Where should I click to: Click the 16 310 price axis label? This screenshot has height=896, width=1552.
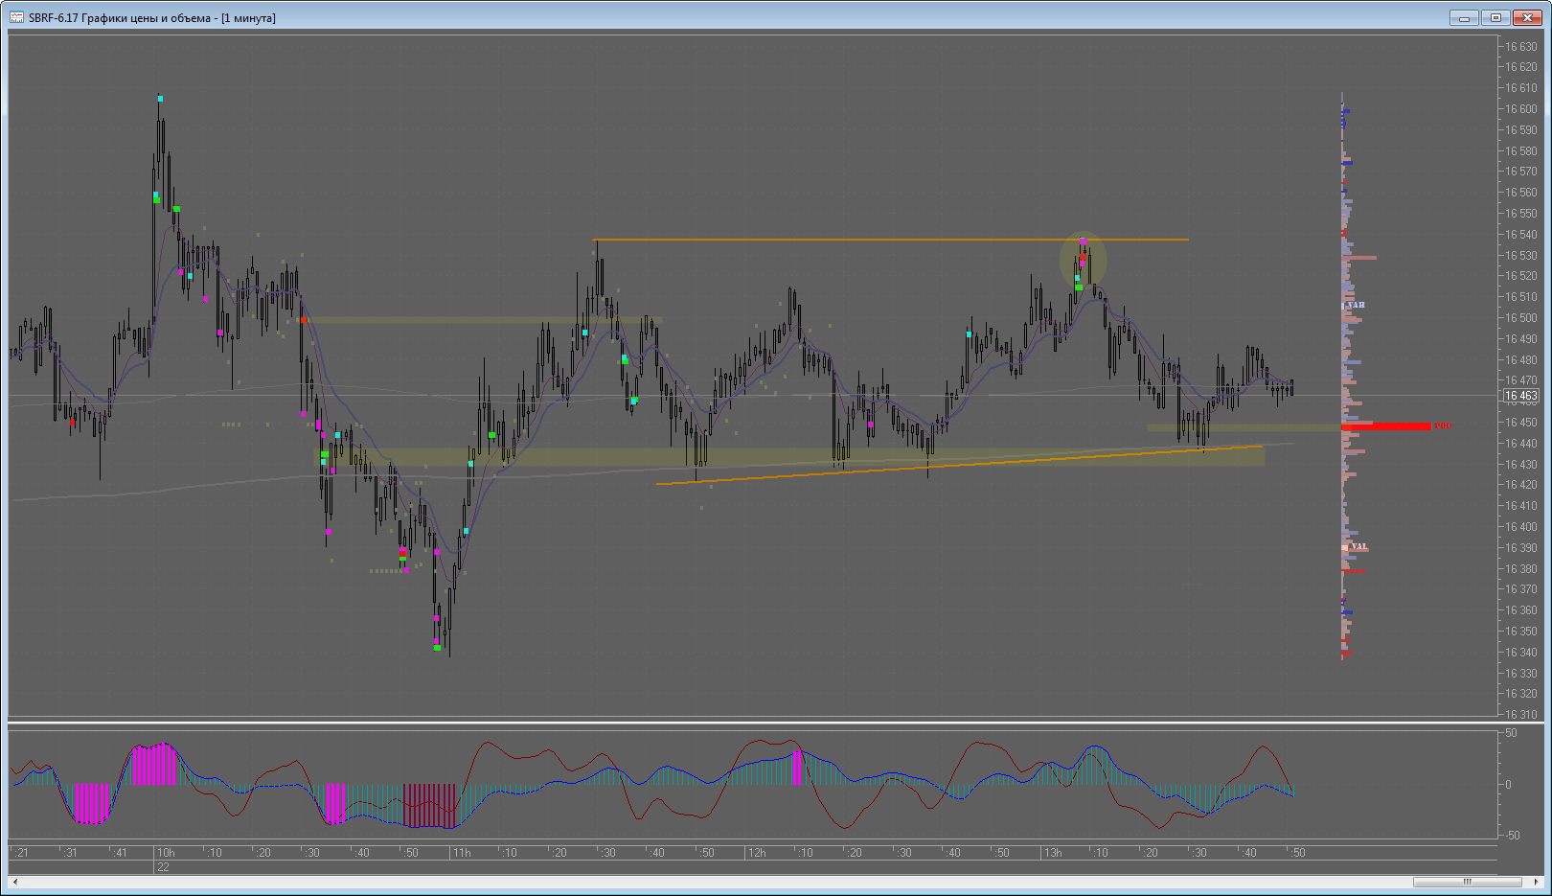click(1520, 714)
